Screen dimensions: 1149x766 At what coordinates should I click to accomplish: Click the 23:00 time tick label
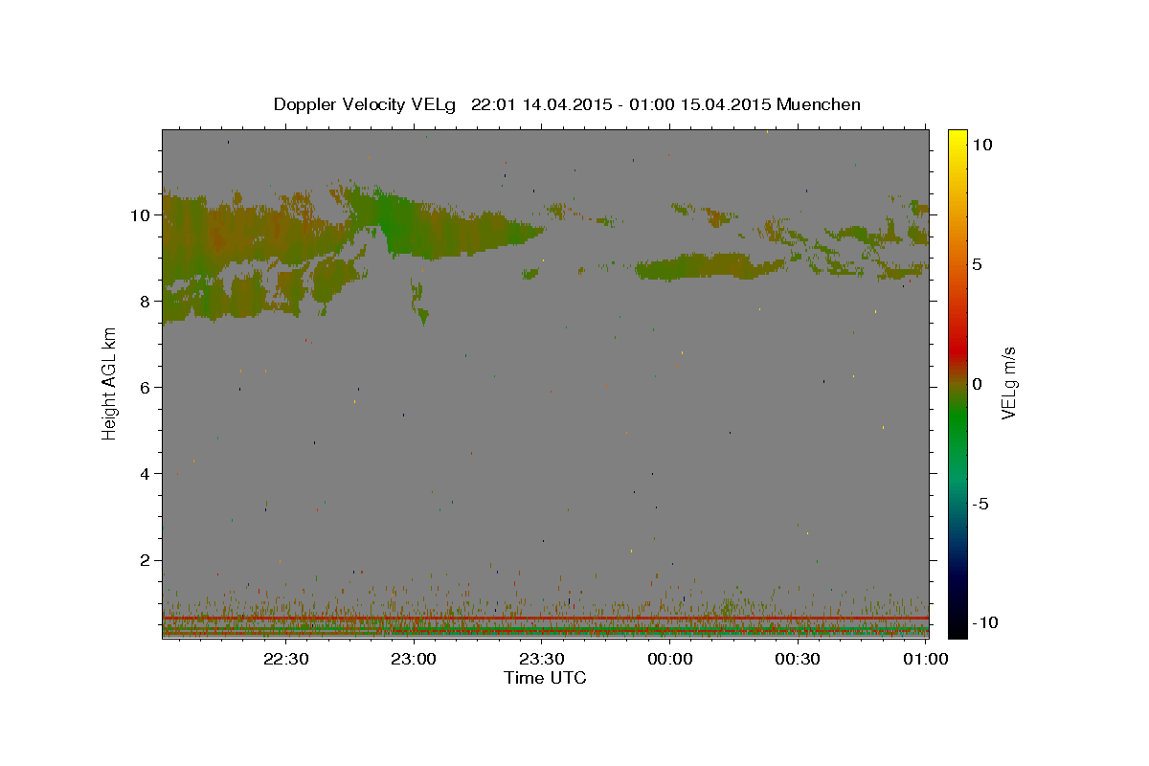(x=414, y=659)
